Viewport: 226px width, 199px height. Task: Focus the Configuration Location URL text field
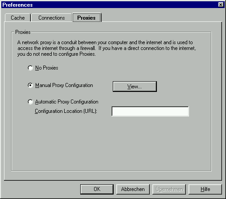[x=150, y=111]
